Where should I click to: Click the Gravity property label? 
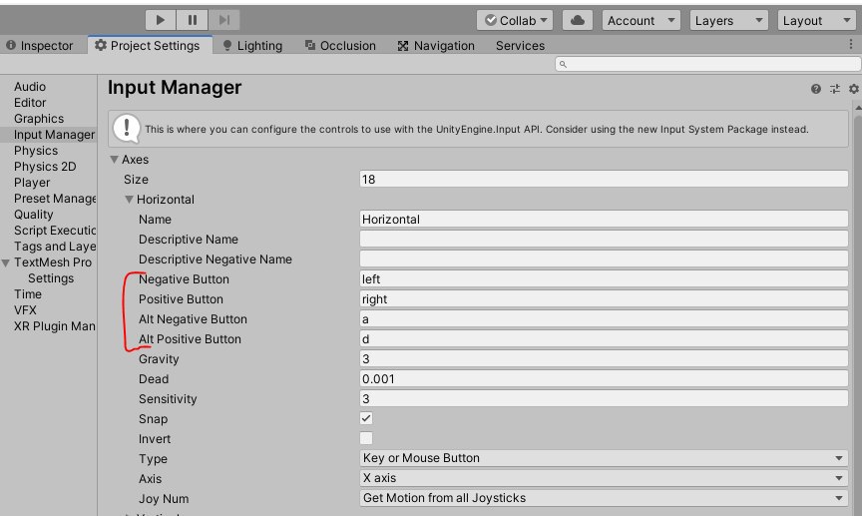(159, 359)
